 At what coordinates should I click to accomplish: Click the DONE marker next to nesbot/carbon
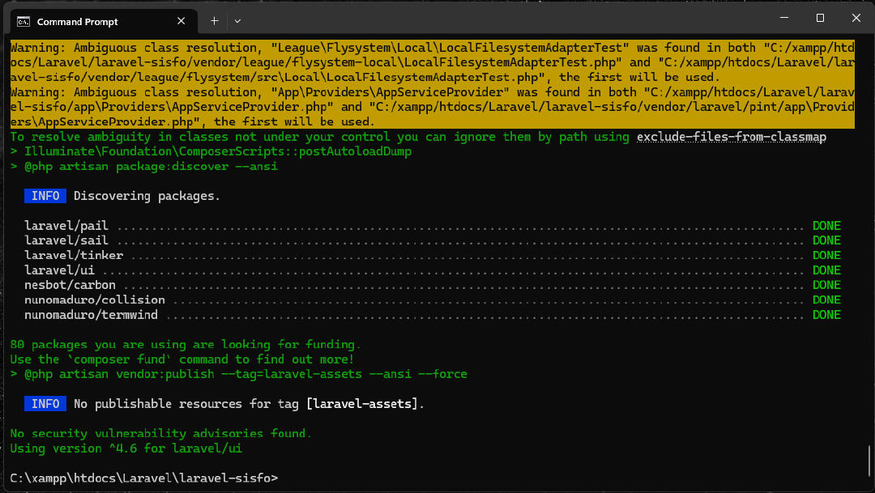tap(826, 284)
